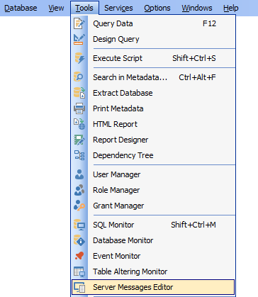Open the Help menu
258x297 pixels.
[x=231, y=8]
